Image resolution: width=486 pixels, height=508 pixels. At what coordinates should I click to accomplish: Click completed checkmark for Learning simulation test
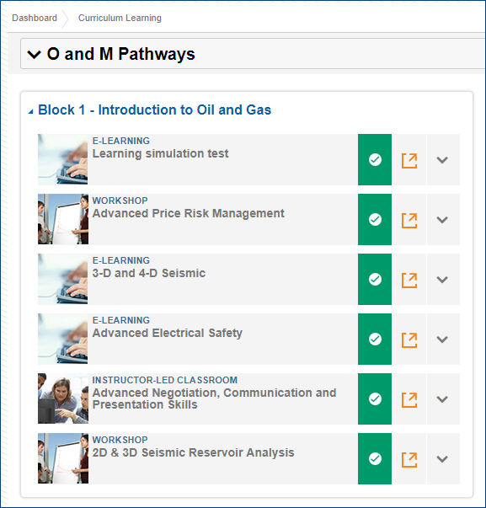(x=375, y=160)
